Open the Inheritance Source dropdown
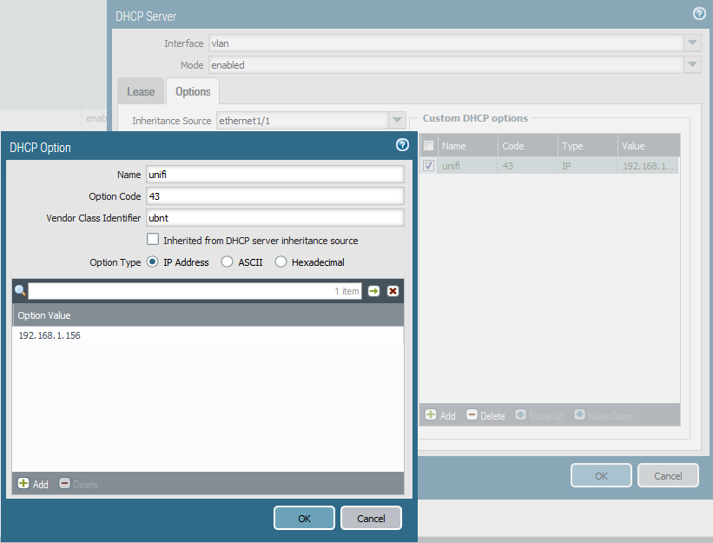This screenshot has width=713, height=543. (397, 120)
